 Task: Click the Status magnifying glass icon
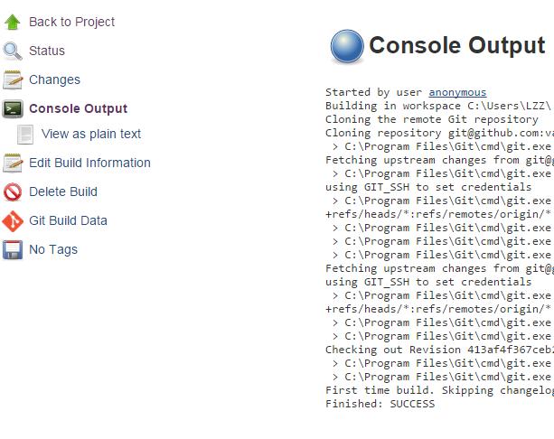point(13,51)
